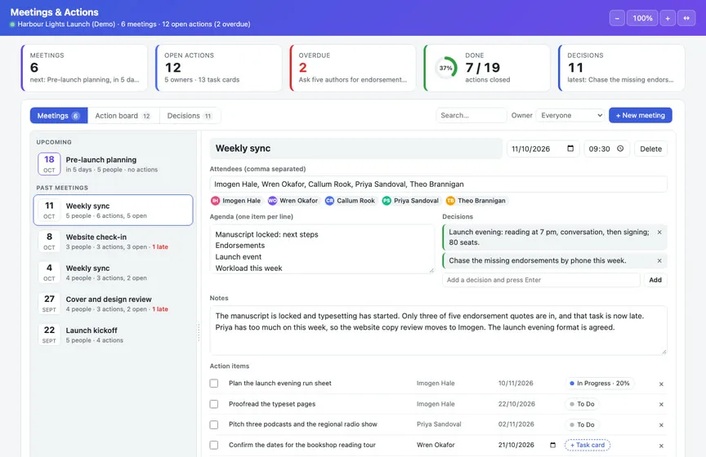Click the 09:30 meeting time field
Viewport: 706px width, 457px height.
(x=606, y=149)
